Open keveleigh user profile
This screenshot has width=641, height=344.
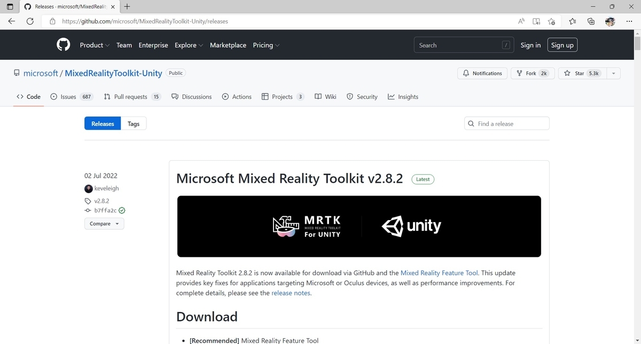pyautogui.click(x=106, y=189)
